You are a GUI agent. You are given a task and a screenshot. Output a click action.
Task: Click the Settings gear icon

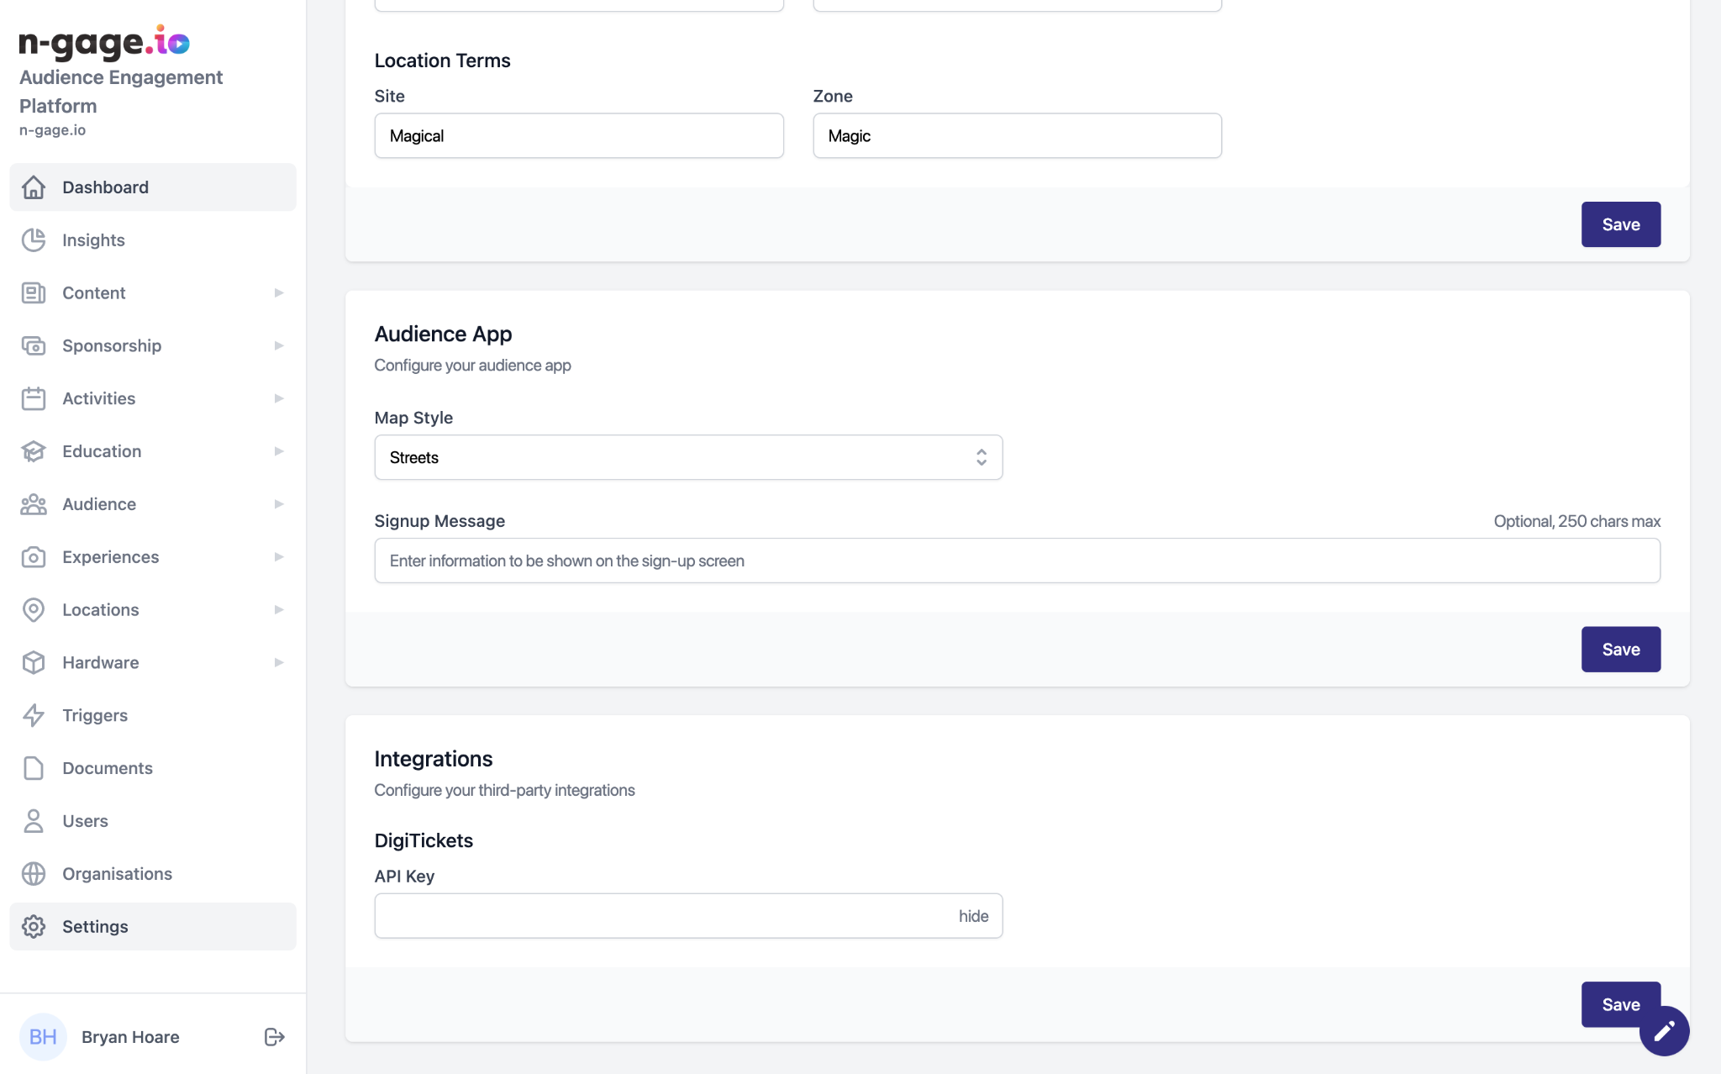click(34, 927)
